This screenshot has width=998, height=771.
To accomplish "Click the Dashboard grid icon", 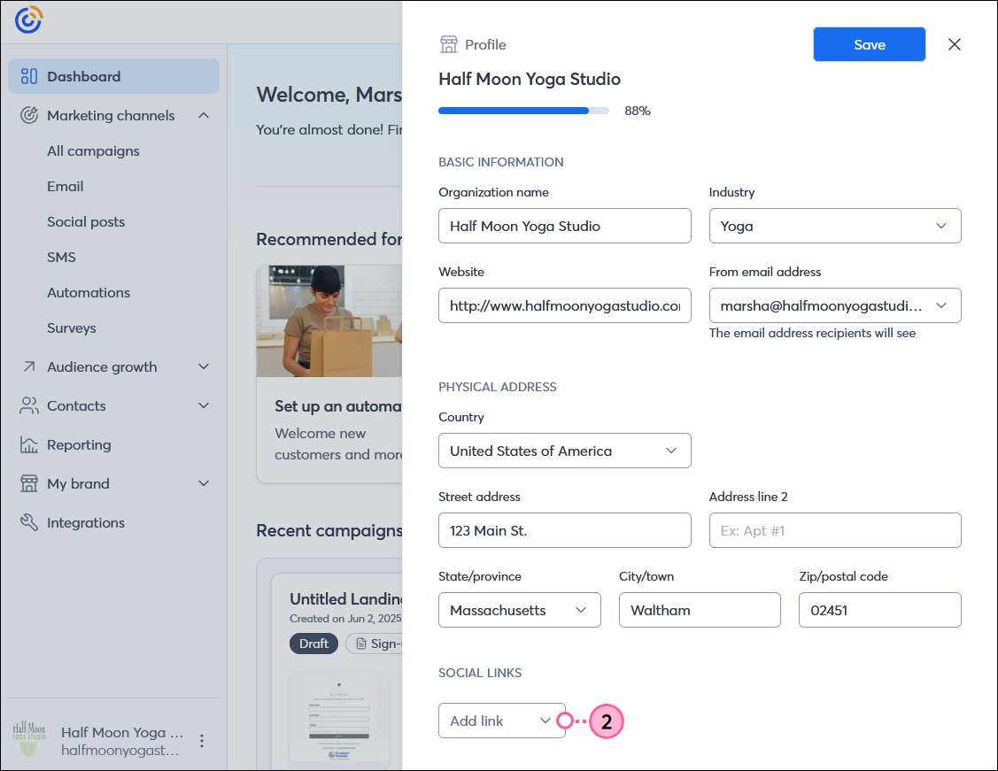I will pos(29,76).
